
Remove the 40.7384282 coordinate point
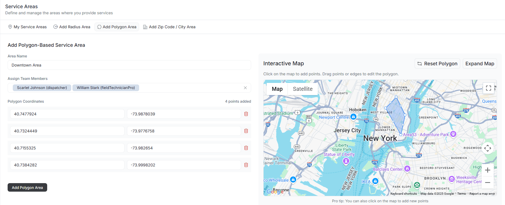246,165
